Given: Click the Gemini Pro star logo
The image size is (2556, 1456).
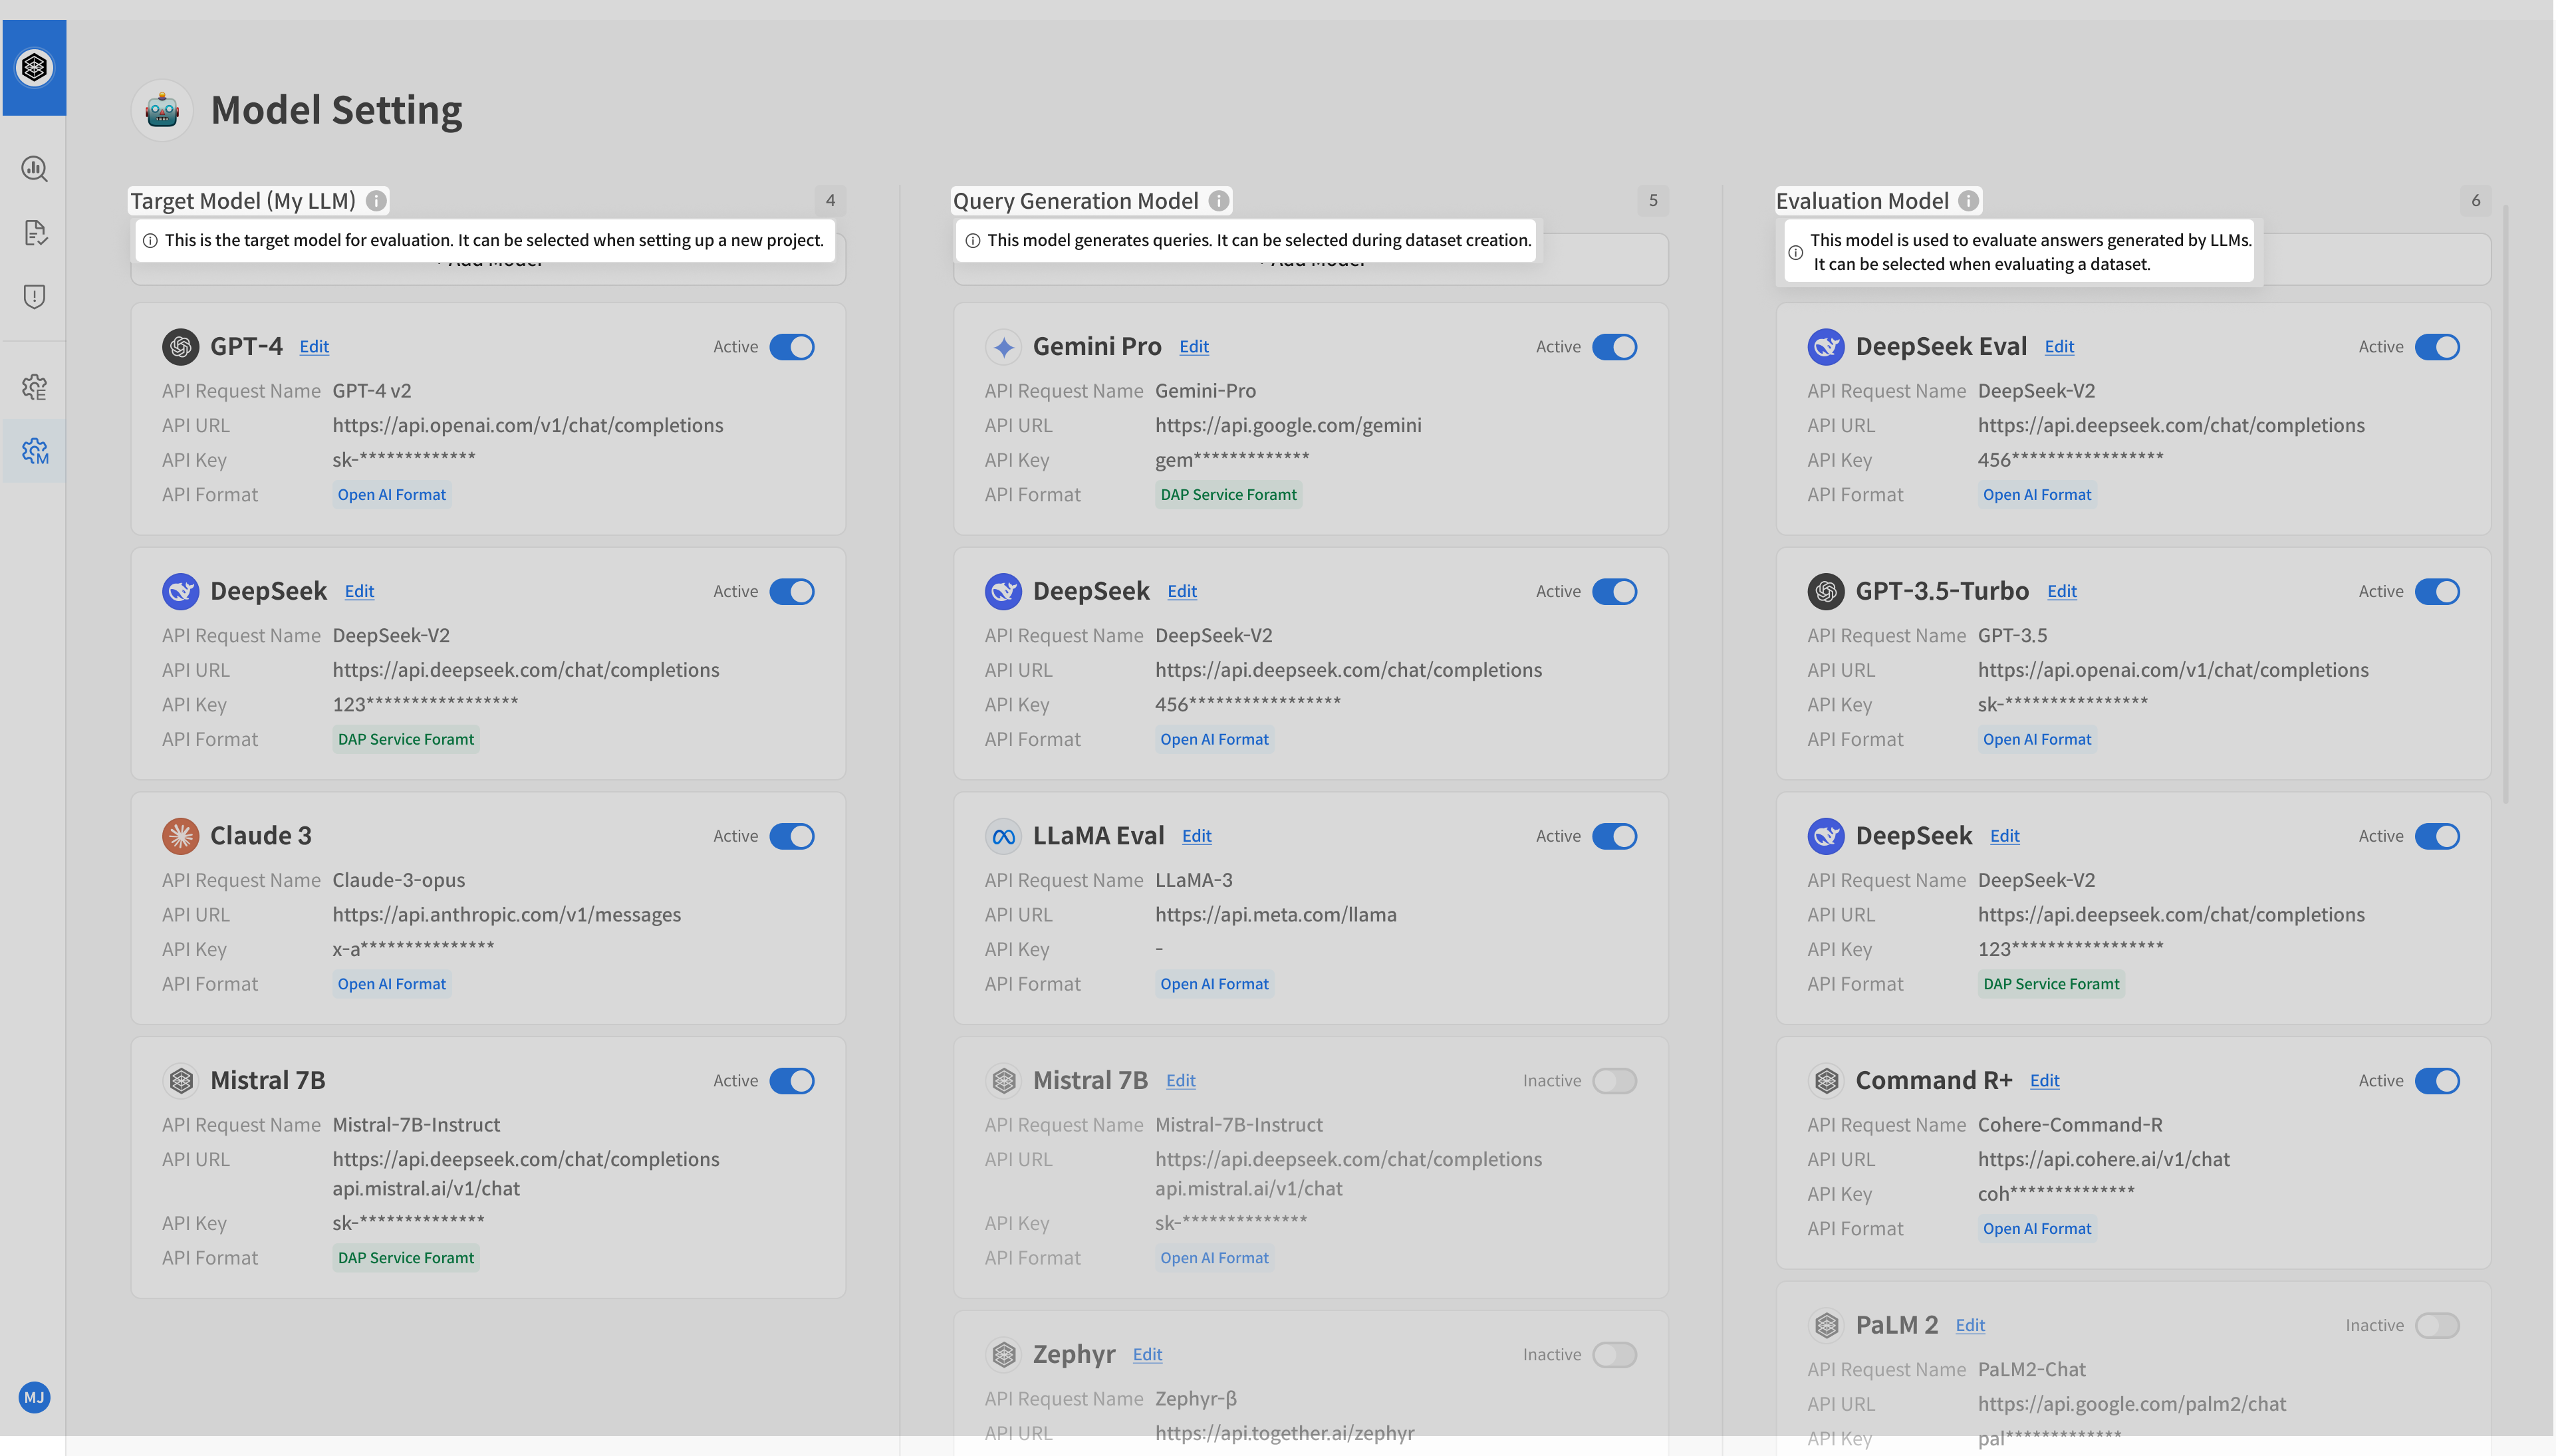Looking at the screenshot, I should pos(1004,347).
